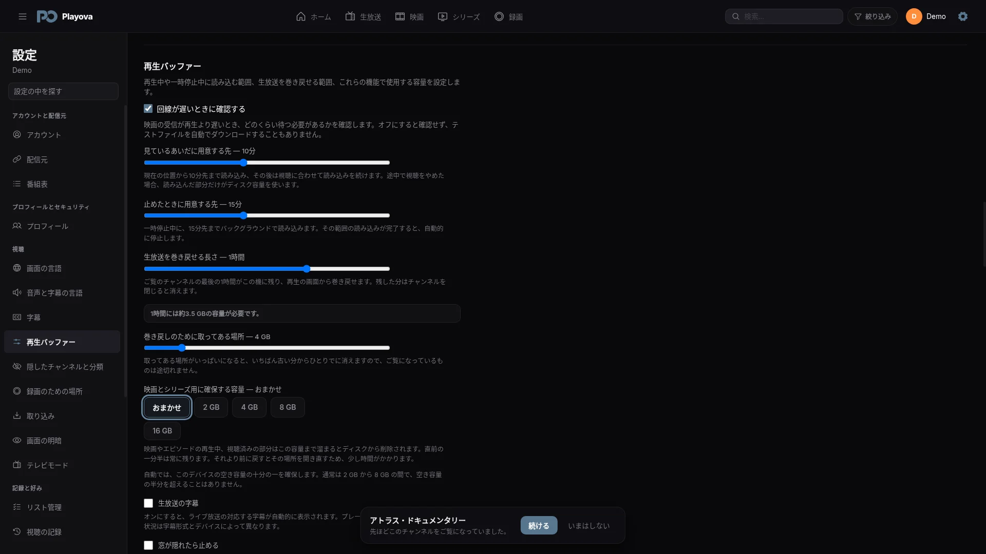The height and width of the screenshot is (554, 986).
Task: Click the sidebar scrollbar
Action: pos(125,251)
